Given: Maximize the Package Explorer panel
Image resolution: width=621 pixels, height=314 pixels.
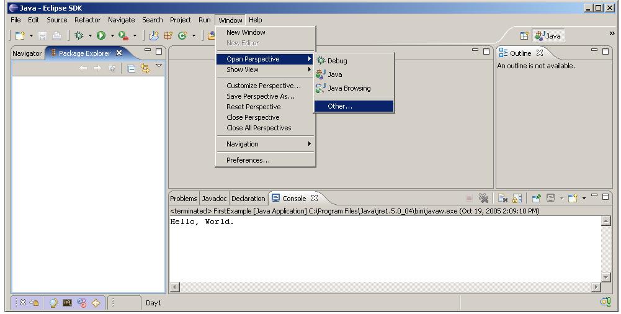Looking at the screenshot, I should pyautogui.click(x=159, y=51).
